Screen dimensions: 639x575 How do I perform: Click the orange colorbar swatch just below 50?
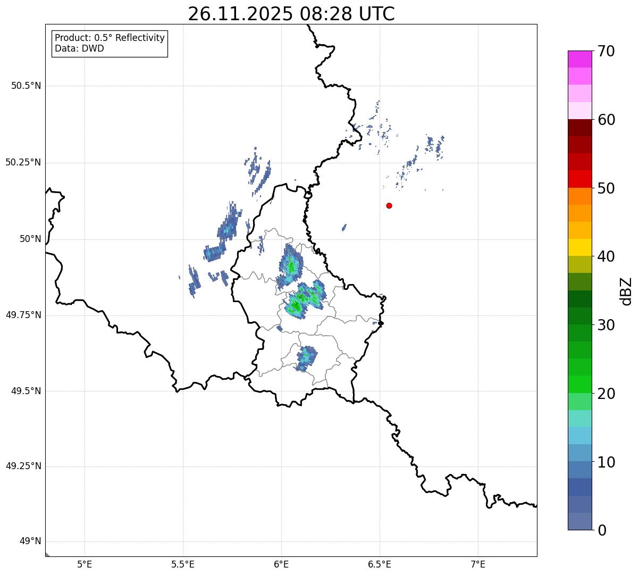[x=579, y=196]
